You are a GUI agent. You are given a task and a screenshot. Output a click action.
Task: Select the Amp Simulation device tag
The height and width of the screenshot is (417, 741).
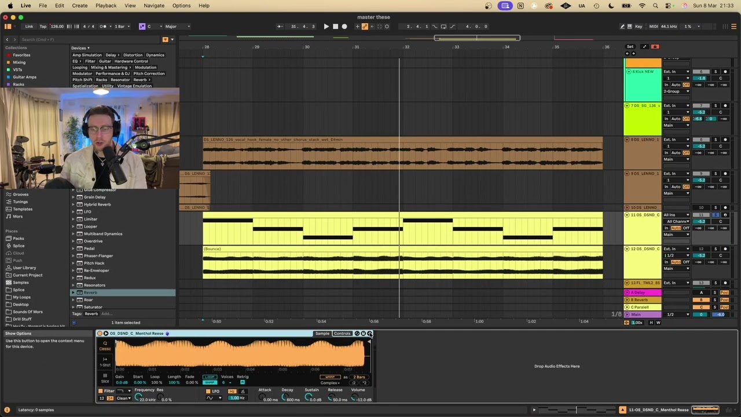pos(87,55)
